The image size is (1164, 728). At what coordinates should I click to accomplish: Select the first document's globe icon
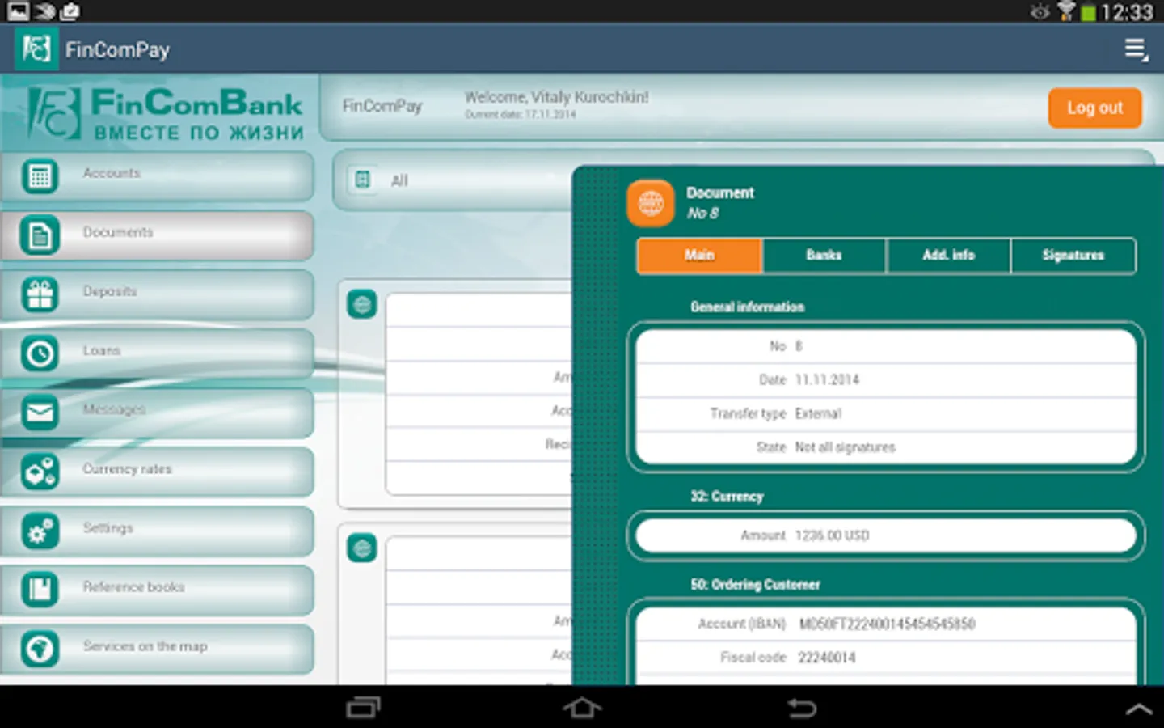click(362, 304)
